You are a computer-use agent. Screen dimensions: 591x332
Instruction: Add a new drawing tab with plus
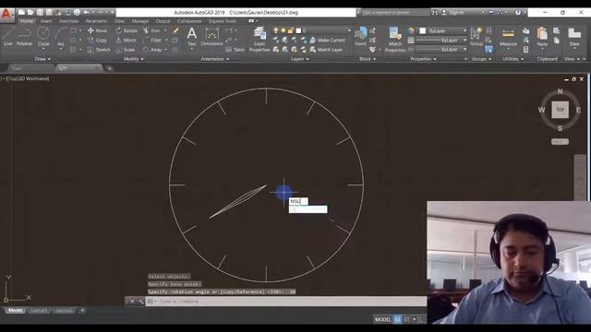coord(109,68)
